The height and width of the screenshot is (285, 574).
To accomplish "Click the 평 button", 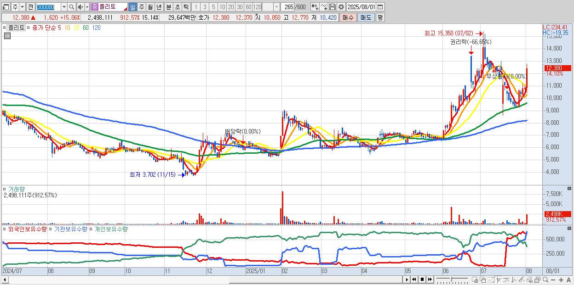I will coord(380,17).
